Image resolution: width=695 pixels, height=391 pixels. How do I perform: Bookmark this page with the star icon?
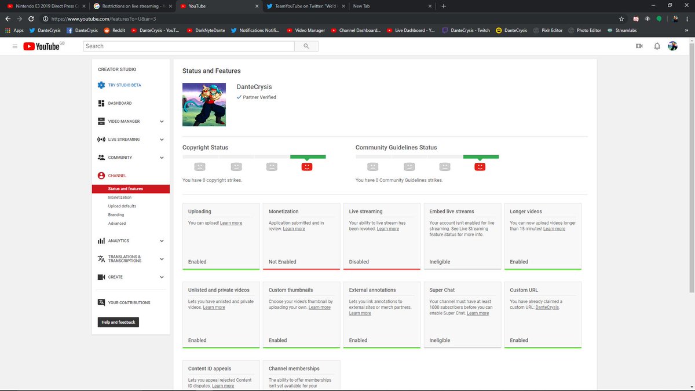pos(621,19)
